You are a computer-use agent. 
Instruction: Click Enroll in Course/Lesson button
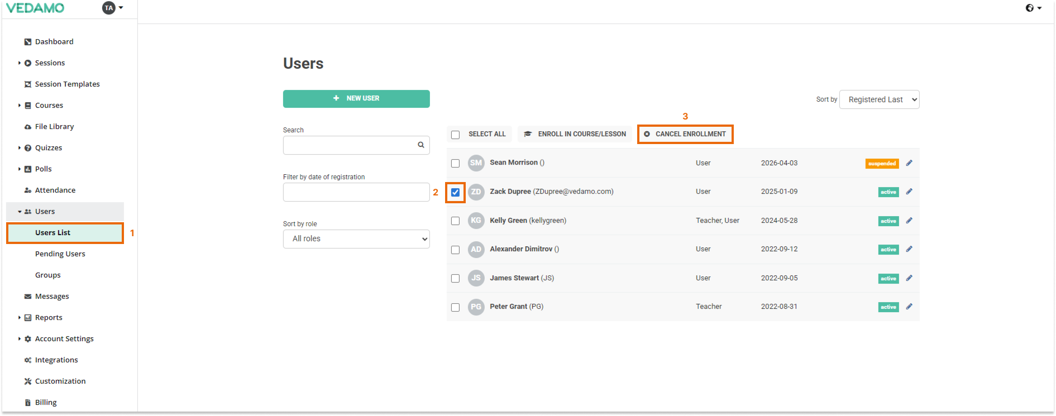coord(575,134)
